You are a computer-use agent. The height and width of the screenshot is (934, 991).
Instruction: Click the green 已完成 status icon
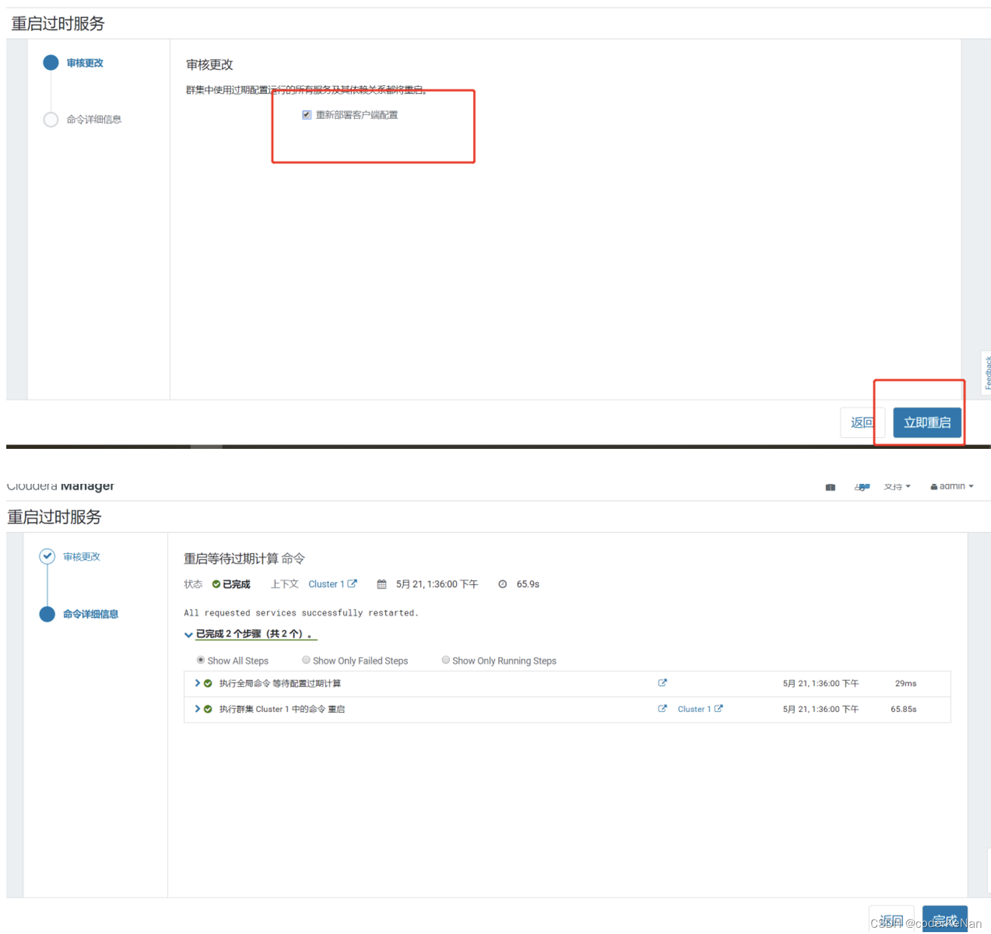[x=216, y=584]
